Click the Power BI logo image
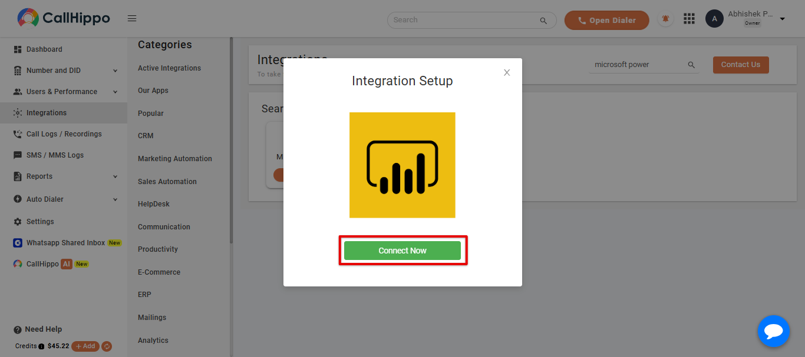The image size is (805, 357). click(402, 165)
